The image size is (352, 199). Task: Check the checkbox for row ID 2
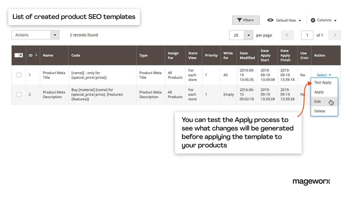click(x=19, y=94)
